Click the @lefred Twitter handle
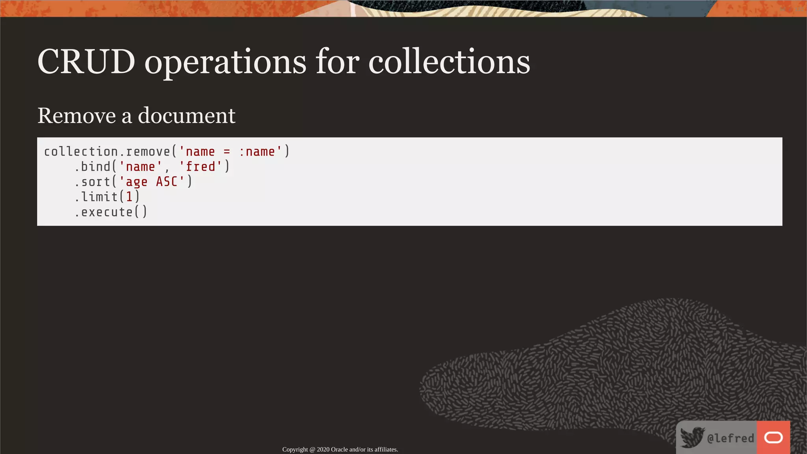Image resolution: width=807 pixels, height=454 pixels. [731, 438]
